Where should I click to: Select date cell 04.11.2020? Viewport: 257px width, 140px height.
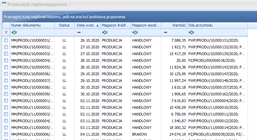(x=88, y=134)
